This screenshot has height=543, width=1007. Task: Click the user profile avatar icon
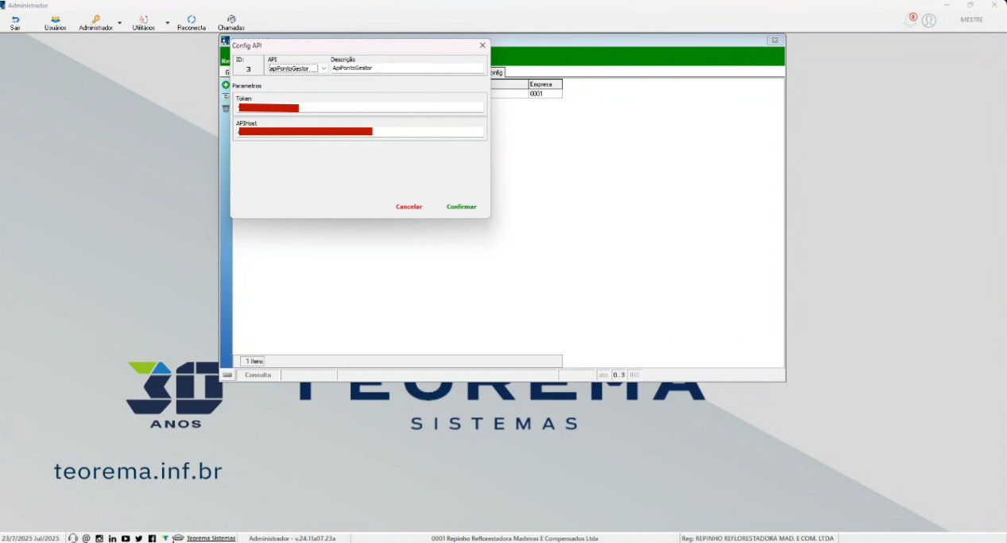[929, 21]
